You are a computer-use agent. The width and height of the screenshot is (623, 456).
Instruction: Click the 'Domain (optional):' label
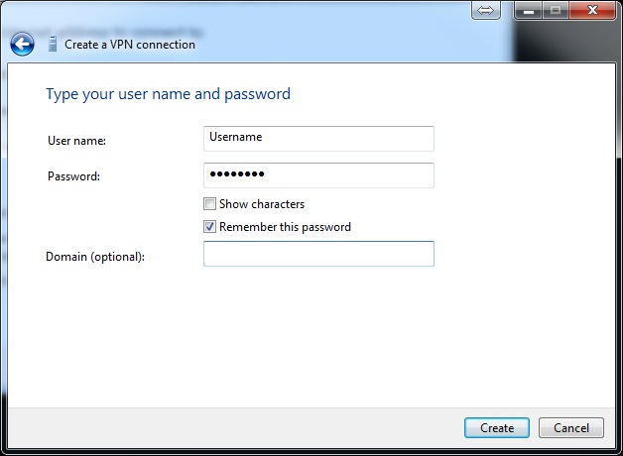95,257
